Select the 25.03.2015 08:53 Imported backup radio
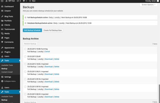 25,94
